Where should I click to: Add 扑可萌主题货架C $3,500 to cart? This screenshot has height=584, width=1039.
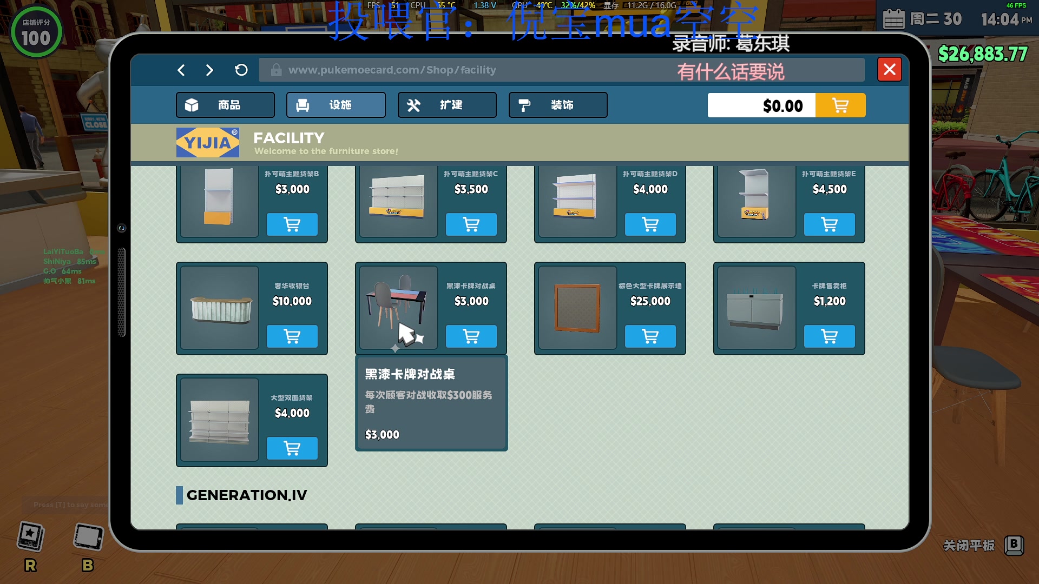(471, 224)
